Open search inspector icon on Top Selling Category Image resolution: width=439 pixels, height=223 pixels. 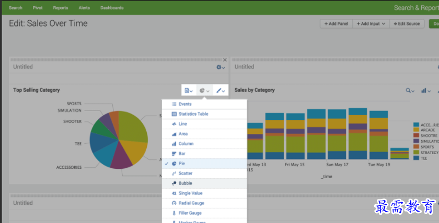click(189, 91)
